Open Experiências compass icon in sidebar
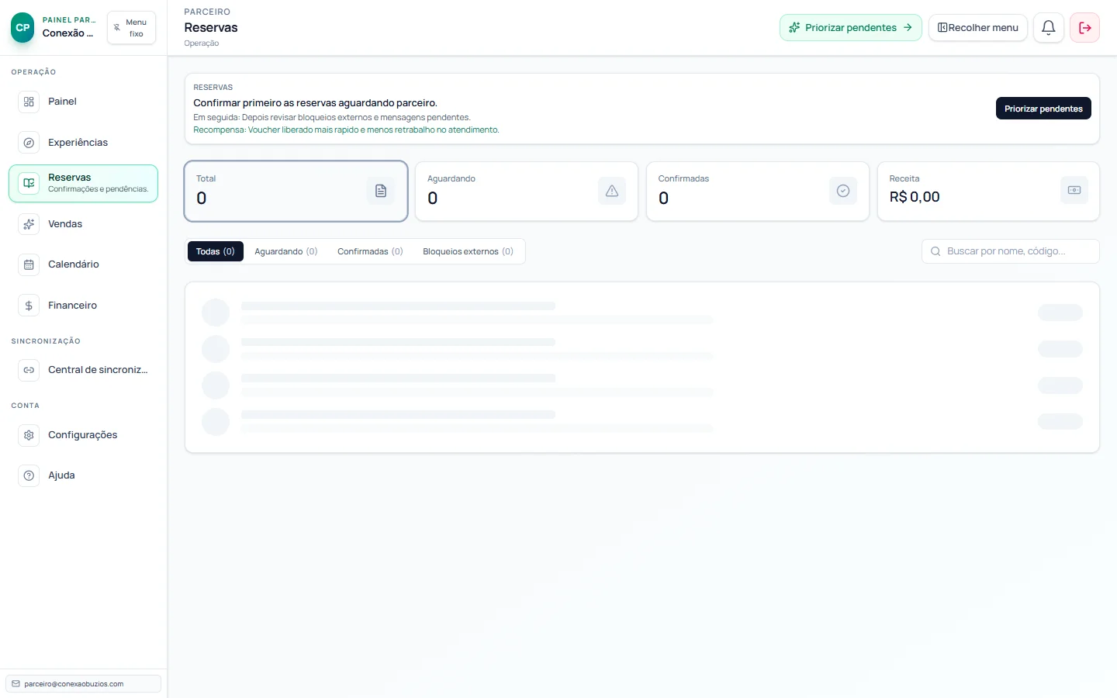The height and width of the screenshot is (698, 1117). 29,143
